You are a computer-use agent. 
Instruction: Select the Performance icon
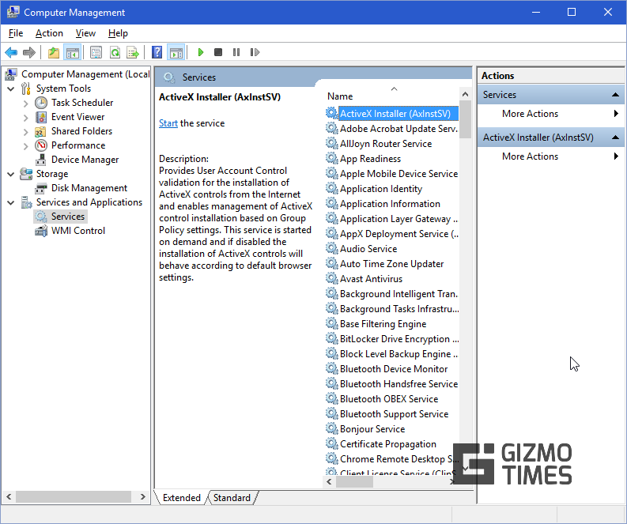[x=41, y=145]
